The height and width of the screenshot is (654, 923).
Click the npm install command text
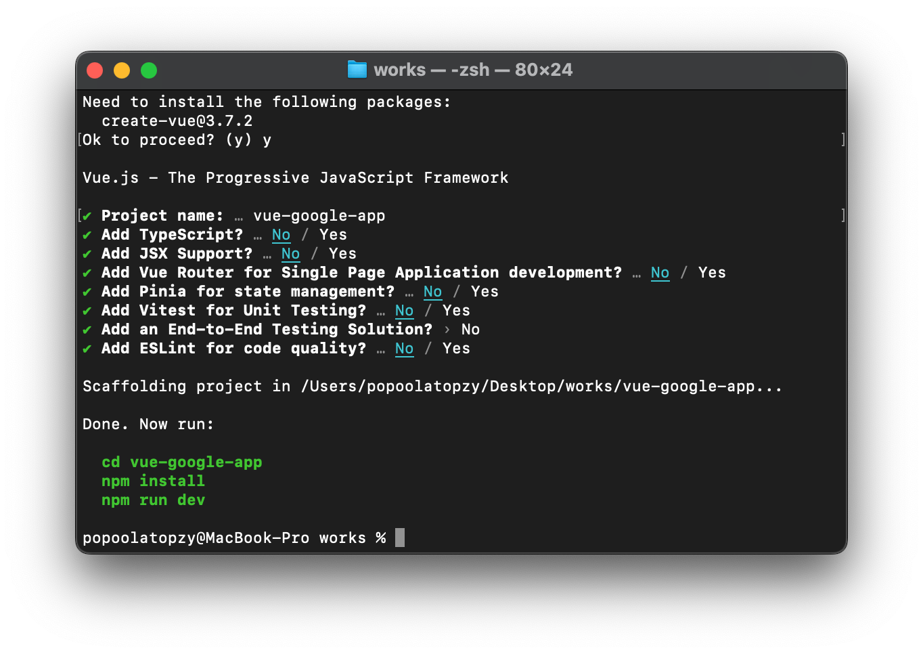coord(153,481)
